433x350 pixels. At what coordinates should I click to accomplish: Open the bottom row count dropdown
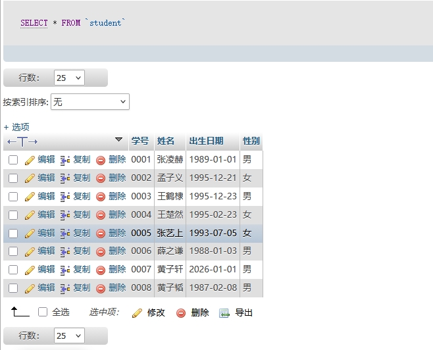(x=69, y=336)
